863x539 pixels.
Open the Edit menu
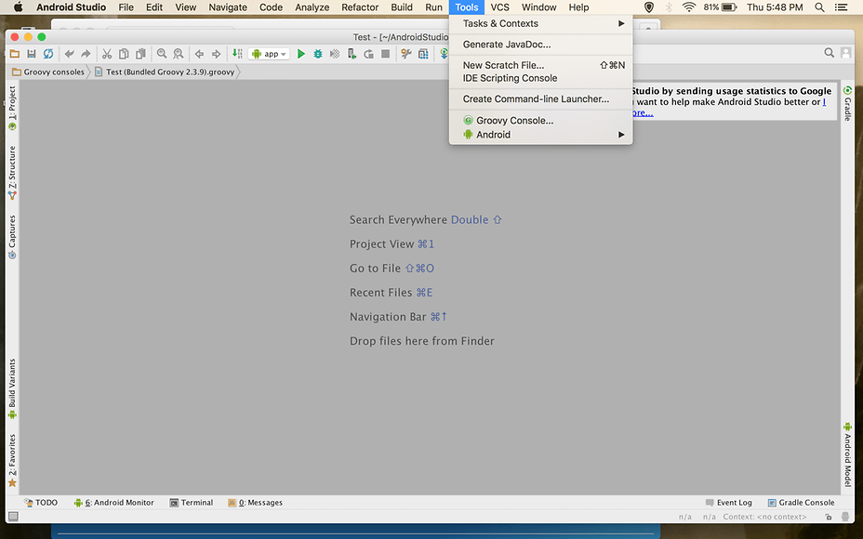point(154,7)
